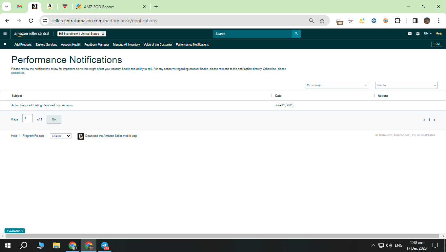Screen dimensions: 446x252
Task: Open the Windows notification center
Action: coord(435,245)
